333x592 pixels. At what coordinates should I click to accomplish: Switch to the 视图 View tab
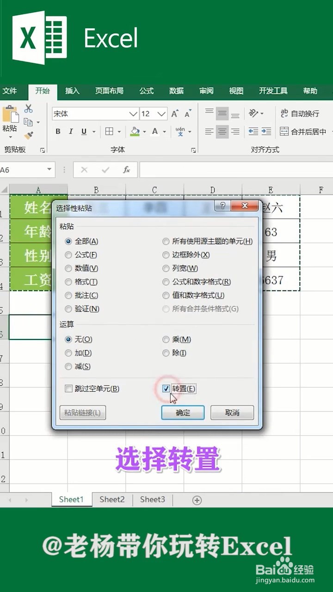click(236, 91)
